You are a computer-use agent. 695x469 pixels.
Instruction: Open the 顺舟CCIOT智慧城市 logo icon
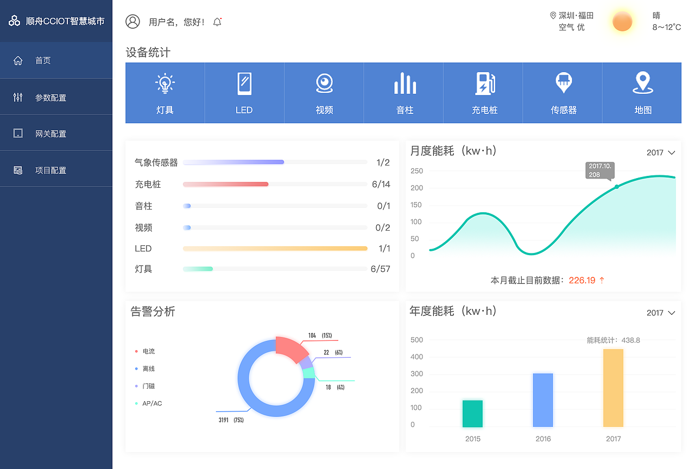tap(15, 21)
